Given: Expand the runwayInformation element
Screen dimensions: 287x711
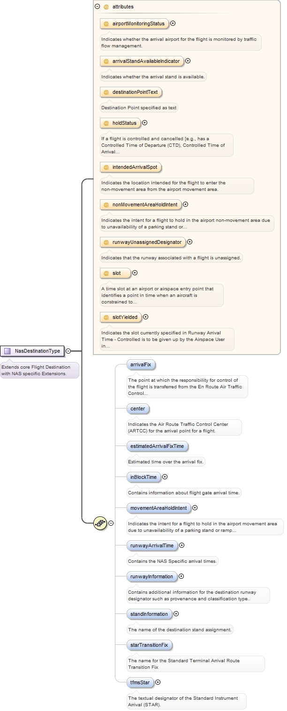Looking at the screenshot, I should (181, 576).
